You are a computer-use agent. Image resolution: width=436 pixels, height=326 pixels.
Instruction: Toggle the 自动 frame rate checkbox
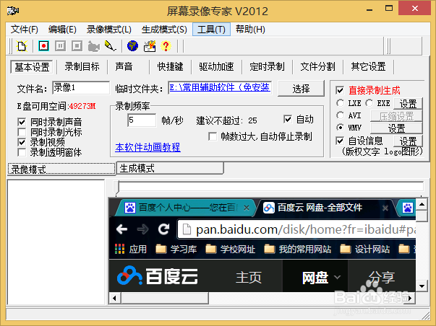288,119
